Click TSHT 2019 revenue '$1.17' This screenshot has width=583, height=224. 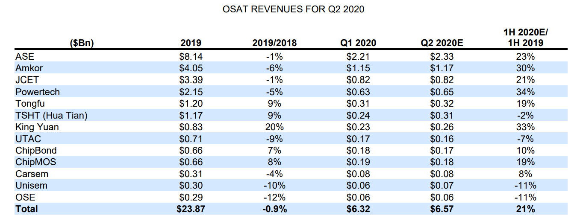point(191,115)
